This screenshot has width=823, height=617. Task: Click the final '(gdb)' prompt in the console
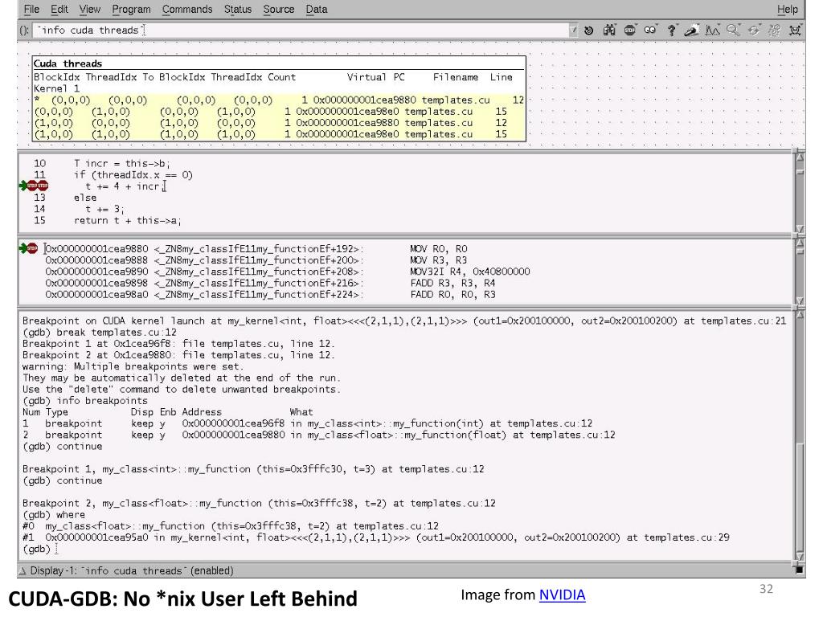tap(37, 549)
